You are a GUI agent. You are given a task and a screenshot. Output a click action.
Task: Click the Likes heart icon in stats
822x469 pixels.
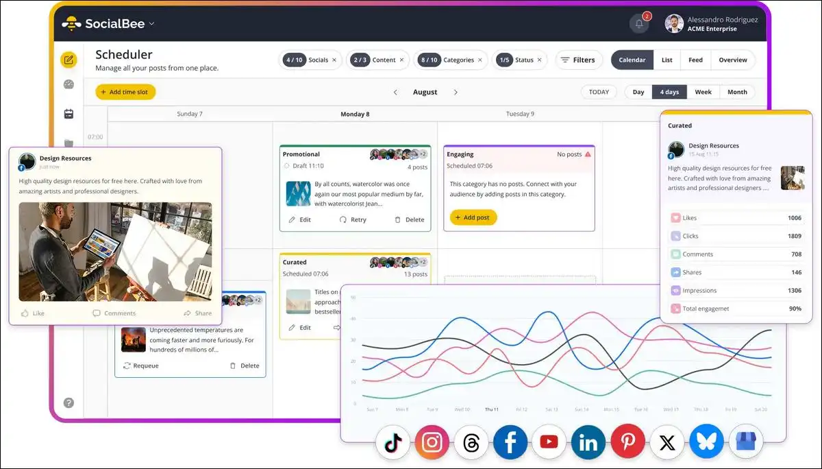[675, 218]
